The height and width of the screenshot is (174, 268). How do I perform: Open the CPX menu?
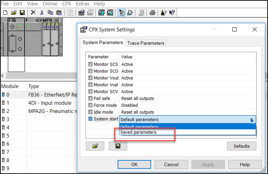[67, 3]
